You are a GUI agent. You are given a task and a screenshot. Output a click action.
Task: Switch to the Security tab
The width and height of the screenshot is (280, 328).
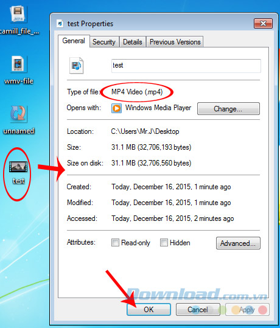click(104, 42)
